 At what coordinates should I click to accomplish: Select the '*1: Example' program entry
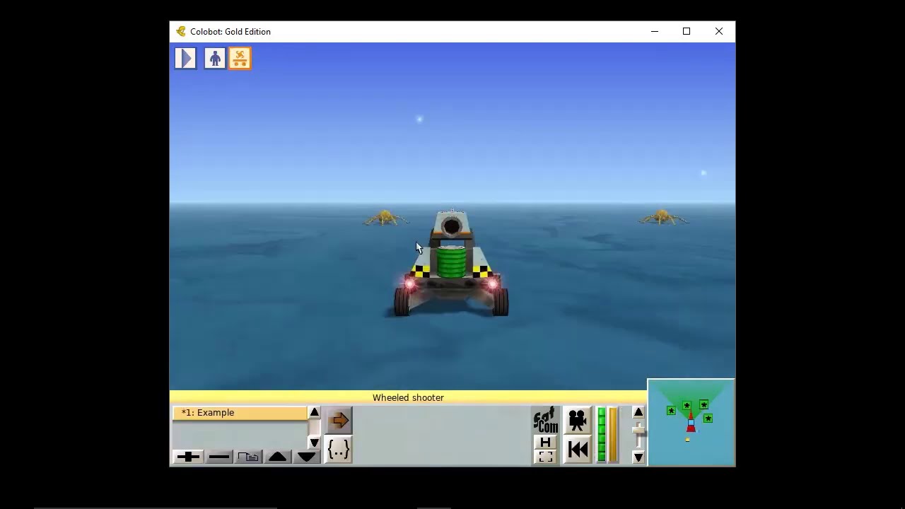click(240, 413)
